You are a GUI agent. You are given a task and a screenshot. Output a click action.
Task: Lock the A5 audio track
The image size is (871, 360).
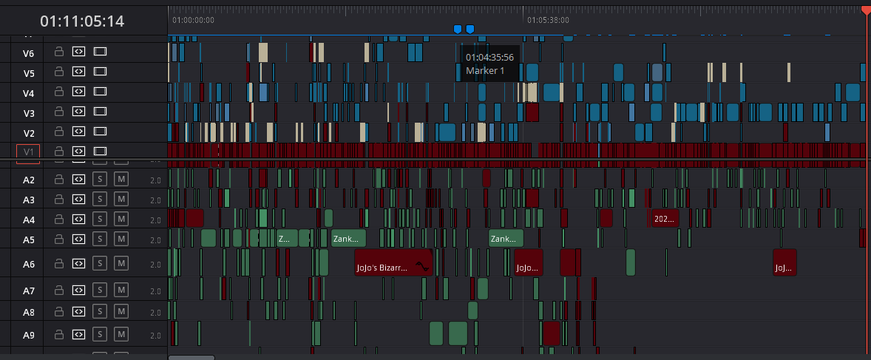58,240
